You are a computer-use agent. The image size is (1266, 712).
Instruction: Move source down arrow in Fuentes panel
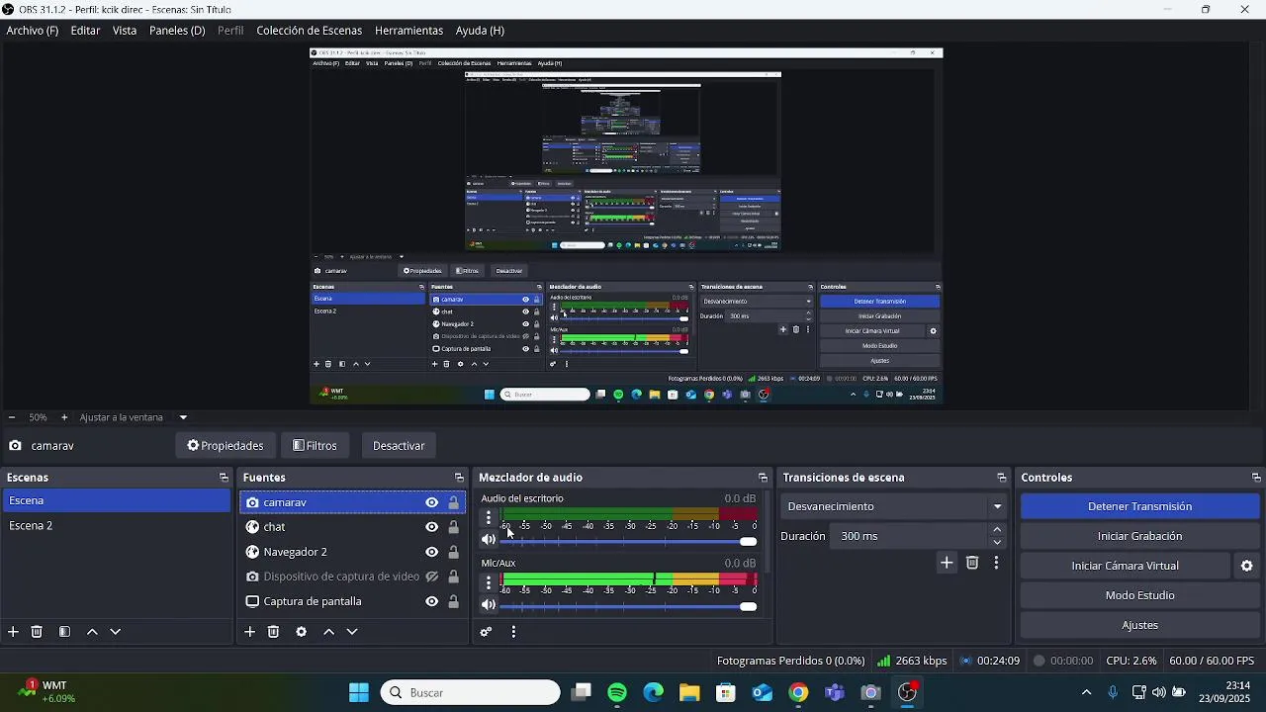[x=352, y=632]
